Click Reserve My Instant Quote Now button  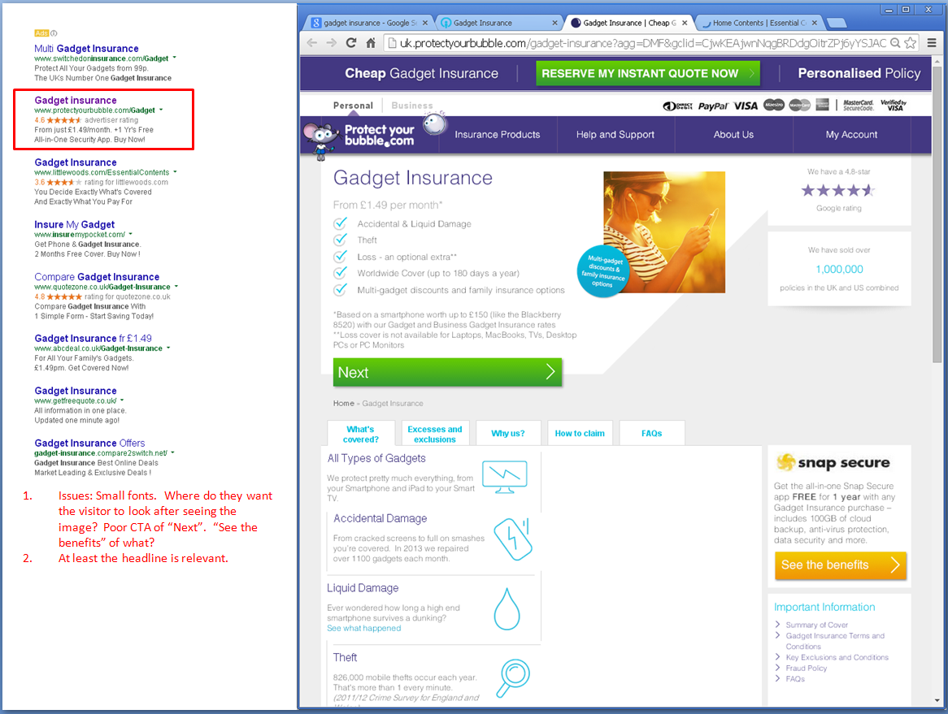click(647, 74)
